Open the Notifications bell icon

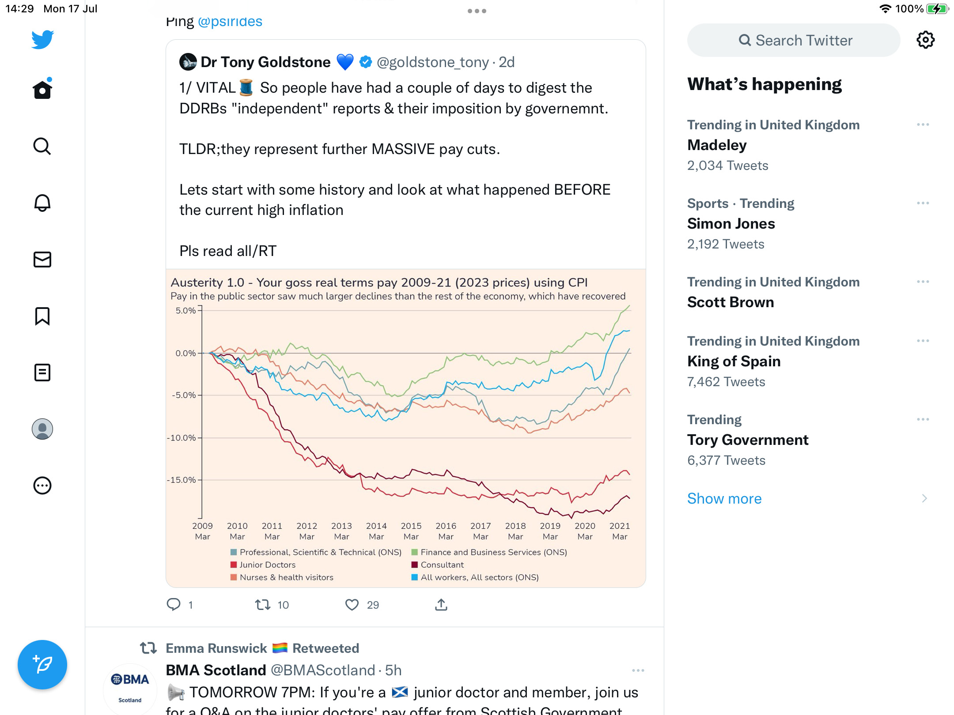tap(42, 203)
